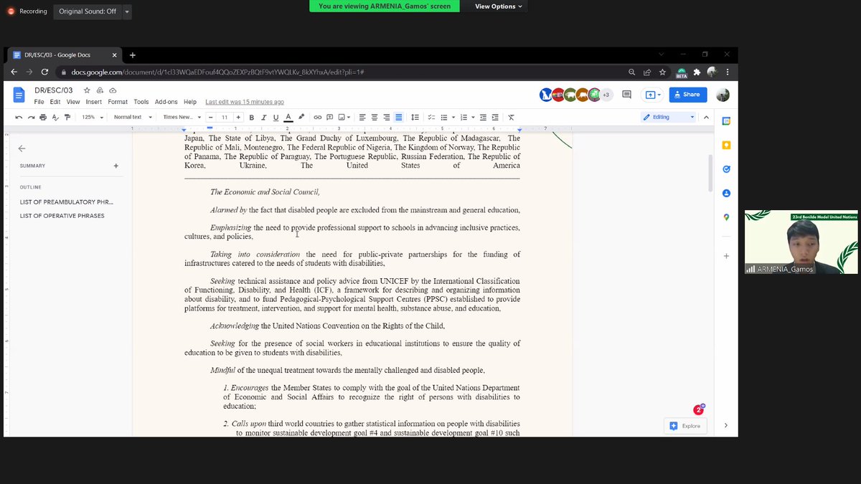Justify the paragraph text
The image size is (861, 484).
[x=399, y=117]
